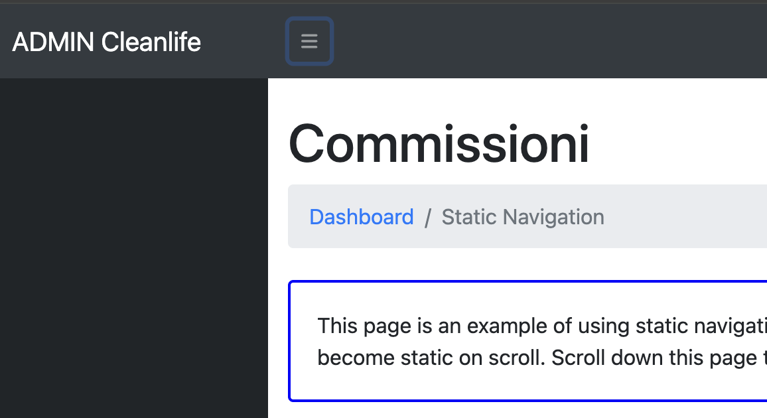Click the Commissioni page heading
The width and height of the screenshot is (767, 418).
(439, 144)
